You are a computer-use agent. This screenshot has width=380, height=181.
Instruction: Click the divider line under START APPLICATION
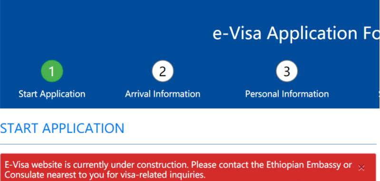[188, 144]
